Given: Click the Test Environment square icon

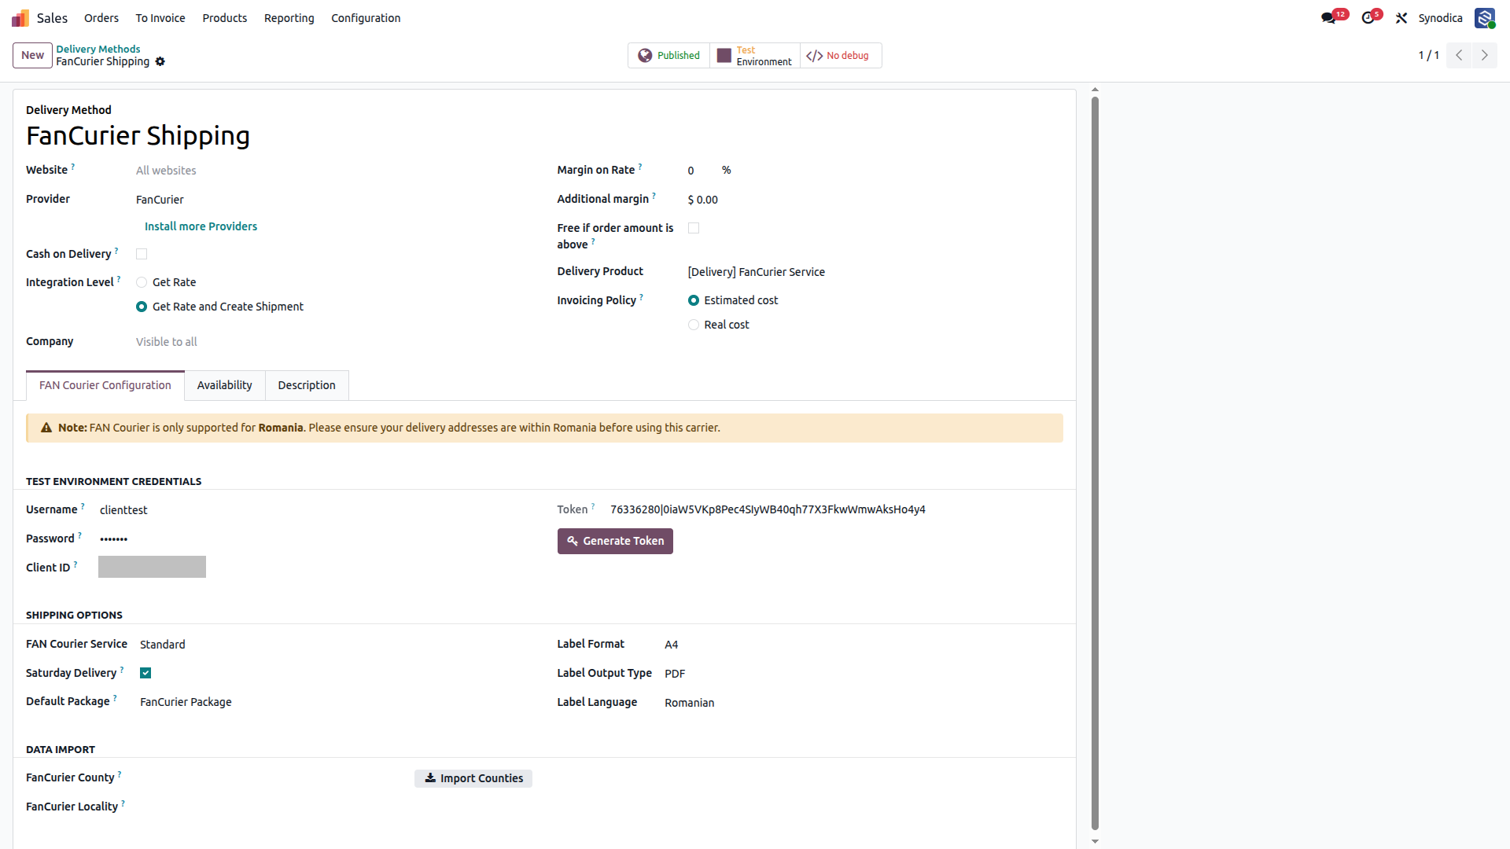Looking at the screenshot, I should click(x=724, y=56).
